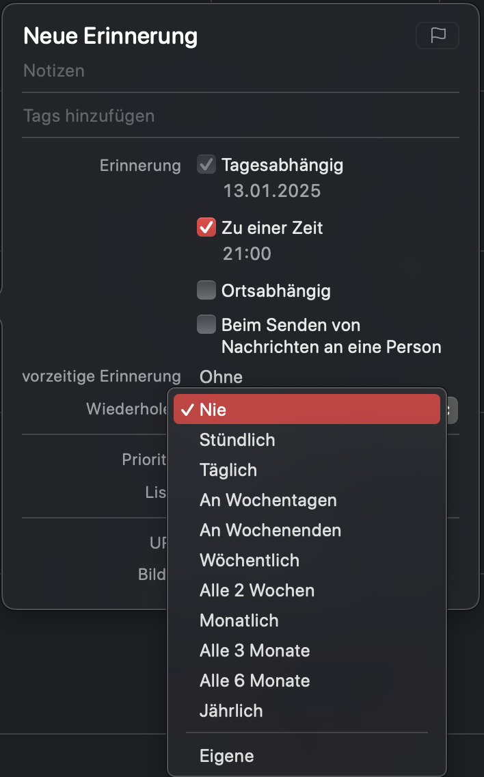Pick Alle 2 Wochen option
This screenshot has height=777, width=484.
tap(257, 590)
